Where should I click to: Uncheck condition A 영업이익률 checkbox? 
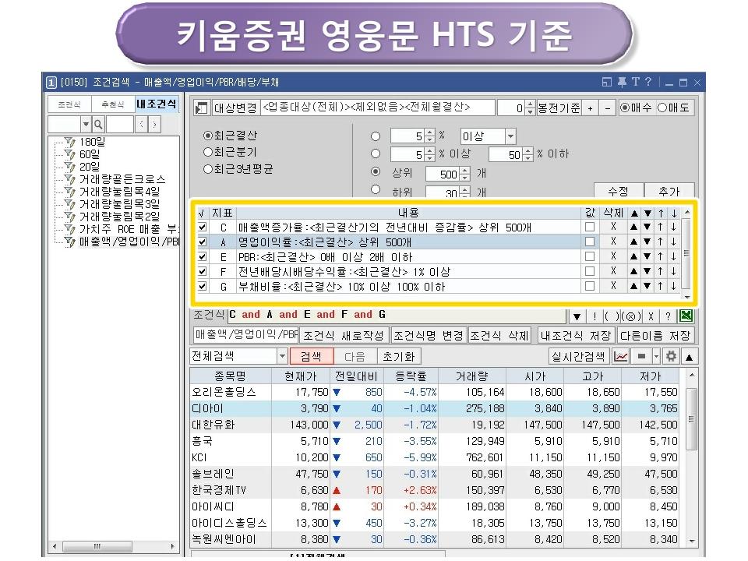click(x=203, y=242)
